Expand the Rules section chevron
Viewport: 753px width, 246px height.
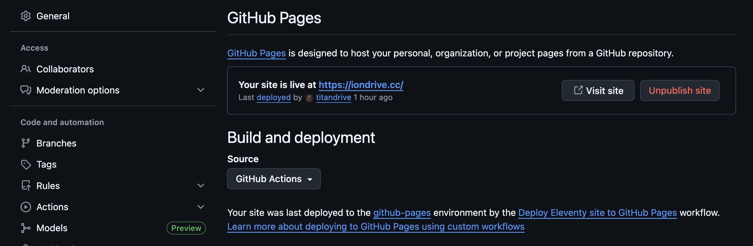tap(201, 186)
